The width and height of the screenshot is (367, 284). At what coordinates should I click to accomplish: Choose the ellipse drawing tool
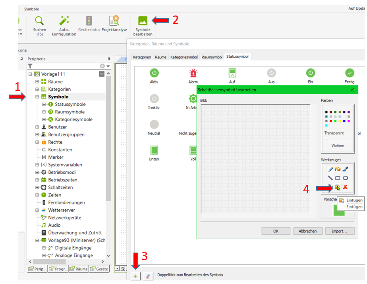pyautogui.click(x=345, y=178)
